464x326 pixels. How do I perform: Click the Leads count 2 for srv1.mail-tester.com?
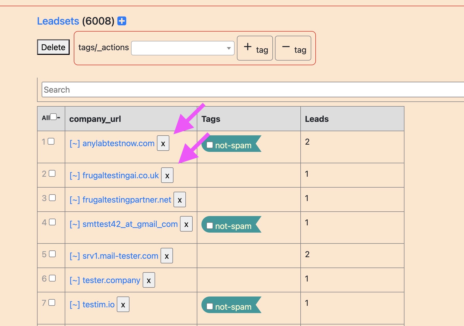(x=307, y=254)
